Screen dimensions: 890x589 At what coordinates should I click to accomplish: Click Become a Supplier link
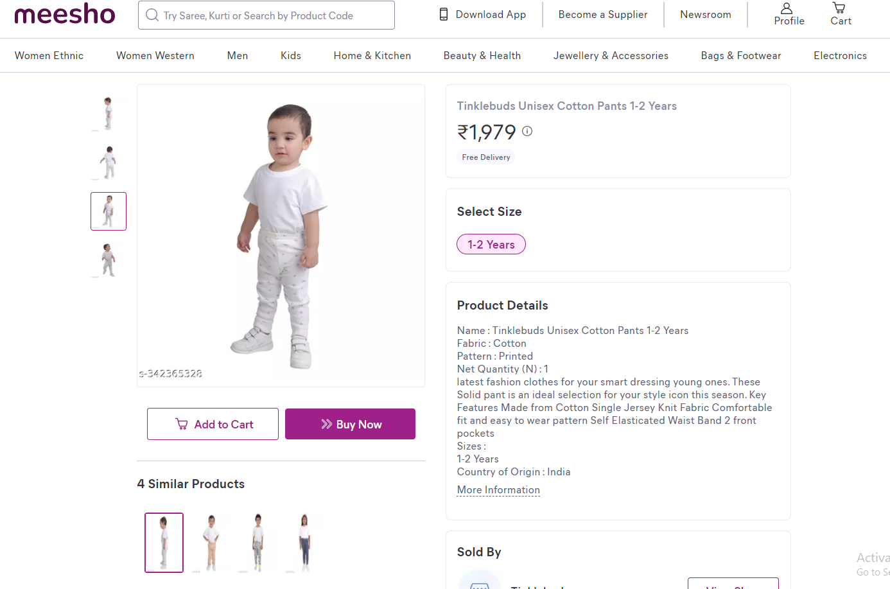(x=602, y=14)
